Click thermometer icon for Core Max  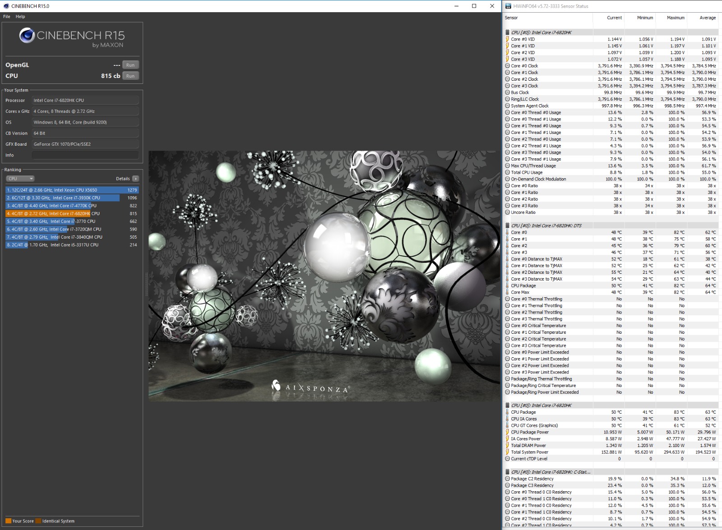(x=507, y=292)
